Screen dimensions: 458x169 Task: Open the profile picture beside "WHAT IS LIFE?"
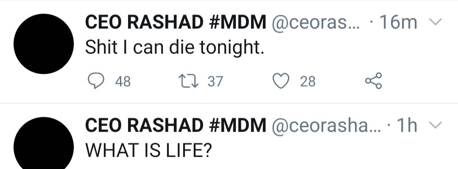44,143
